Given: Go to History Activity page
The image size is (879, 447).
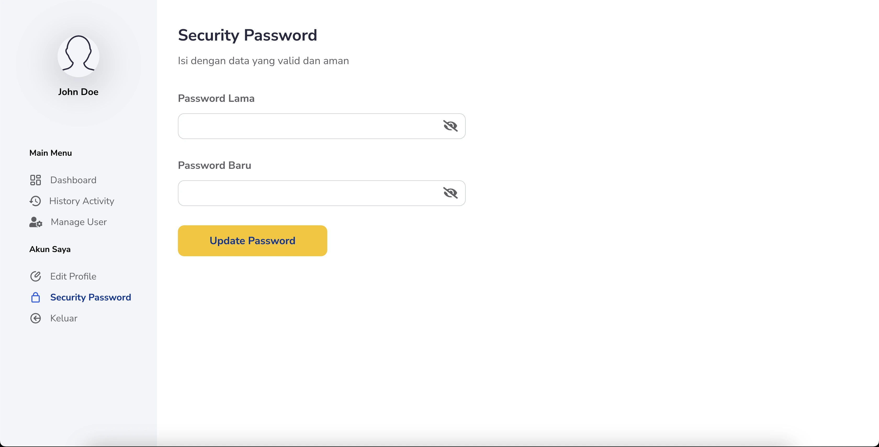Looking at the screenshot, I should (82, 201).
